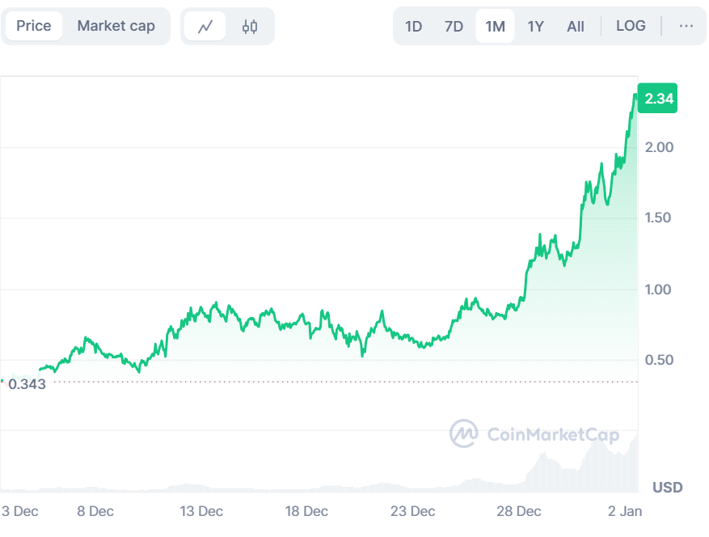This screenshot has height=537, width=709.
Task: Toggle to Market cap view
Action: [116, 25]
